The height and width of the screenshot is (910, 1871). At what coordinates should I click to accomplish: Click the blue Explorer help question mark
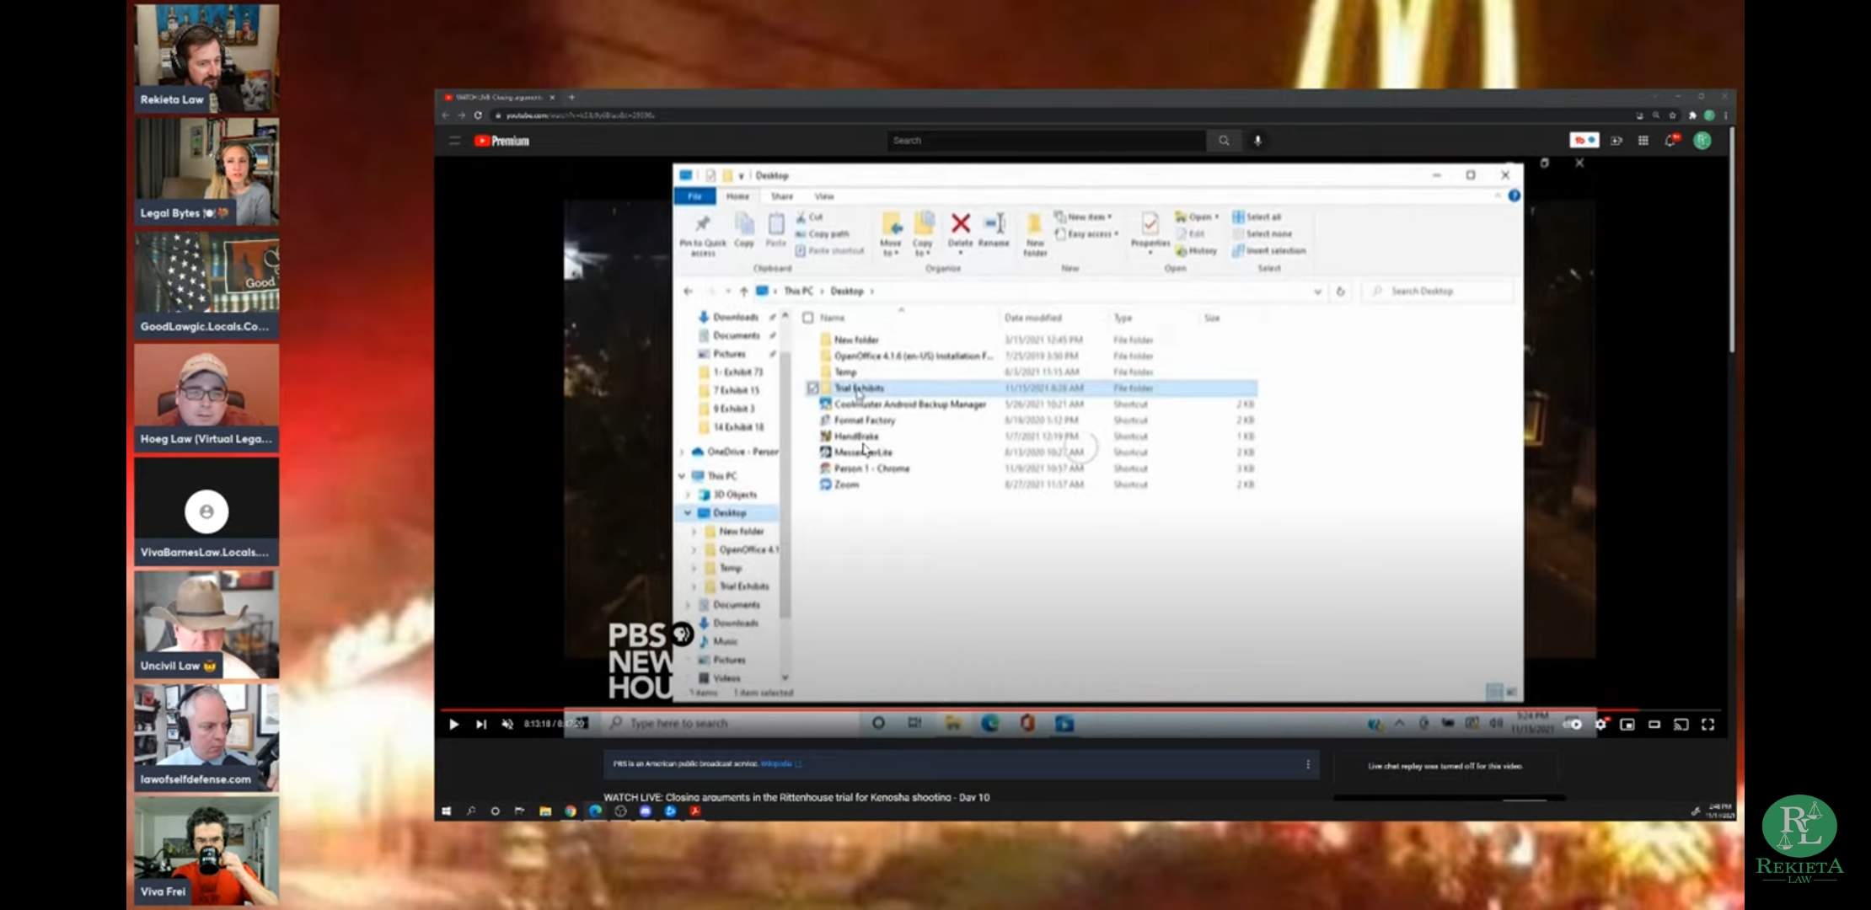tap(1514, 195)
